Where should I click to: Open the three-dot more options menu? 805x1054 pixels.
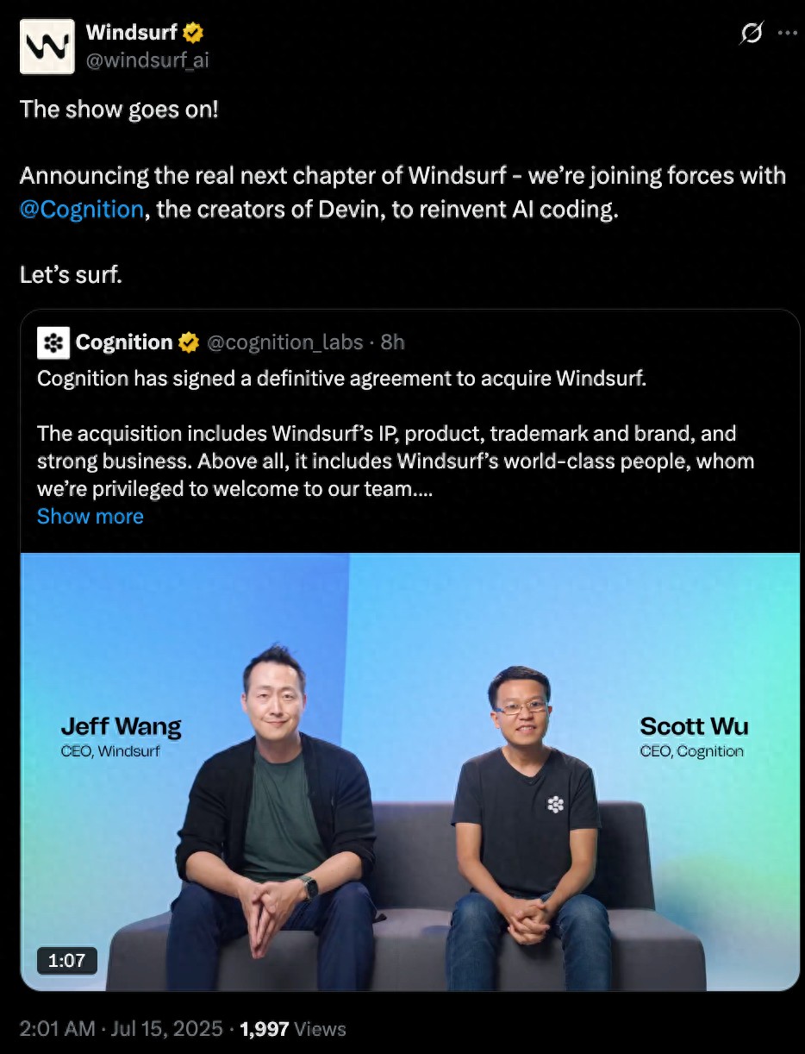787,34
